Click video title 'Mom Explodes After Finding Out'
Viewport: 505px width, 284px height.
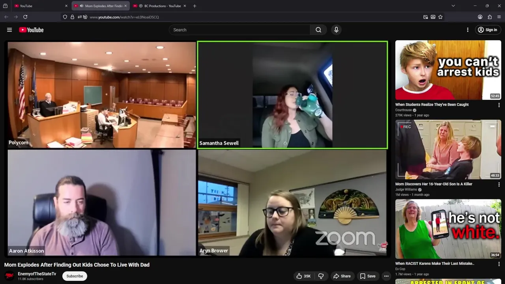77,265
